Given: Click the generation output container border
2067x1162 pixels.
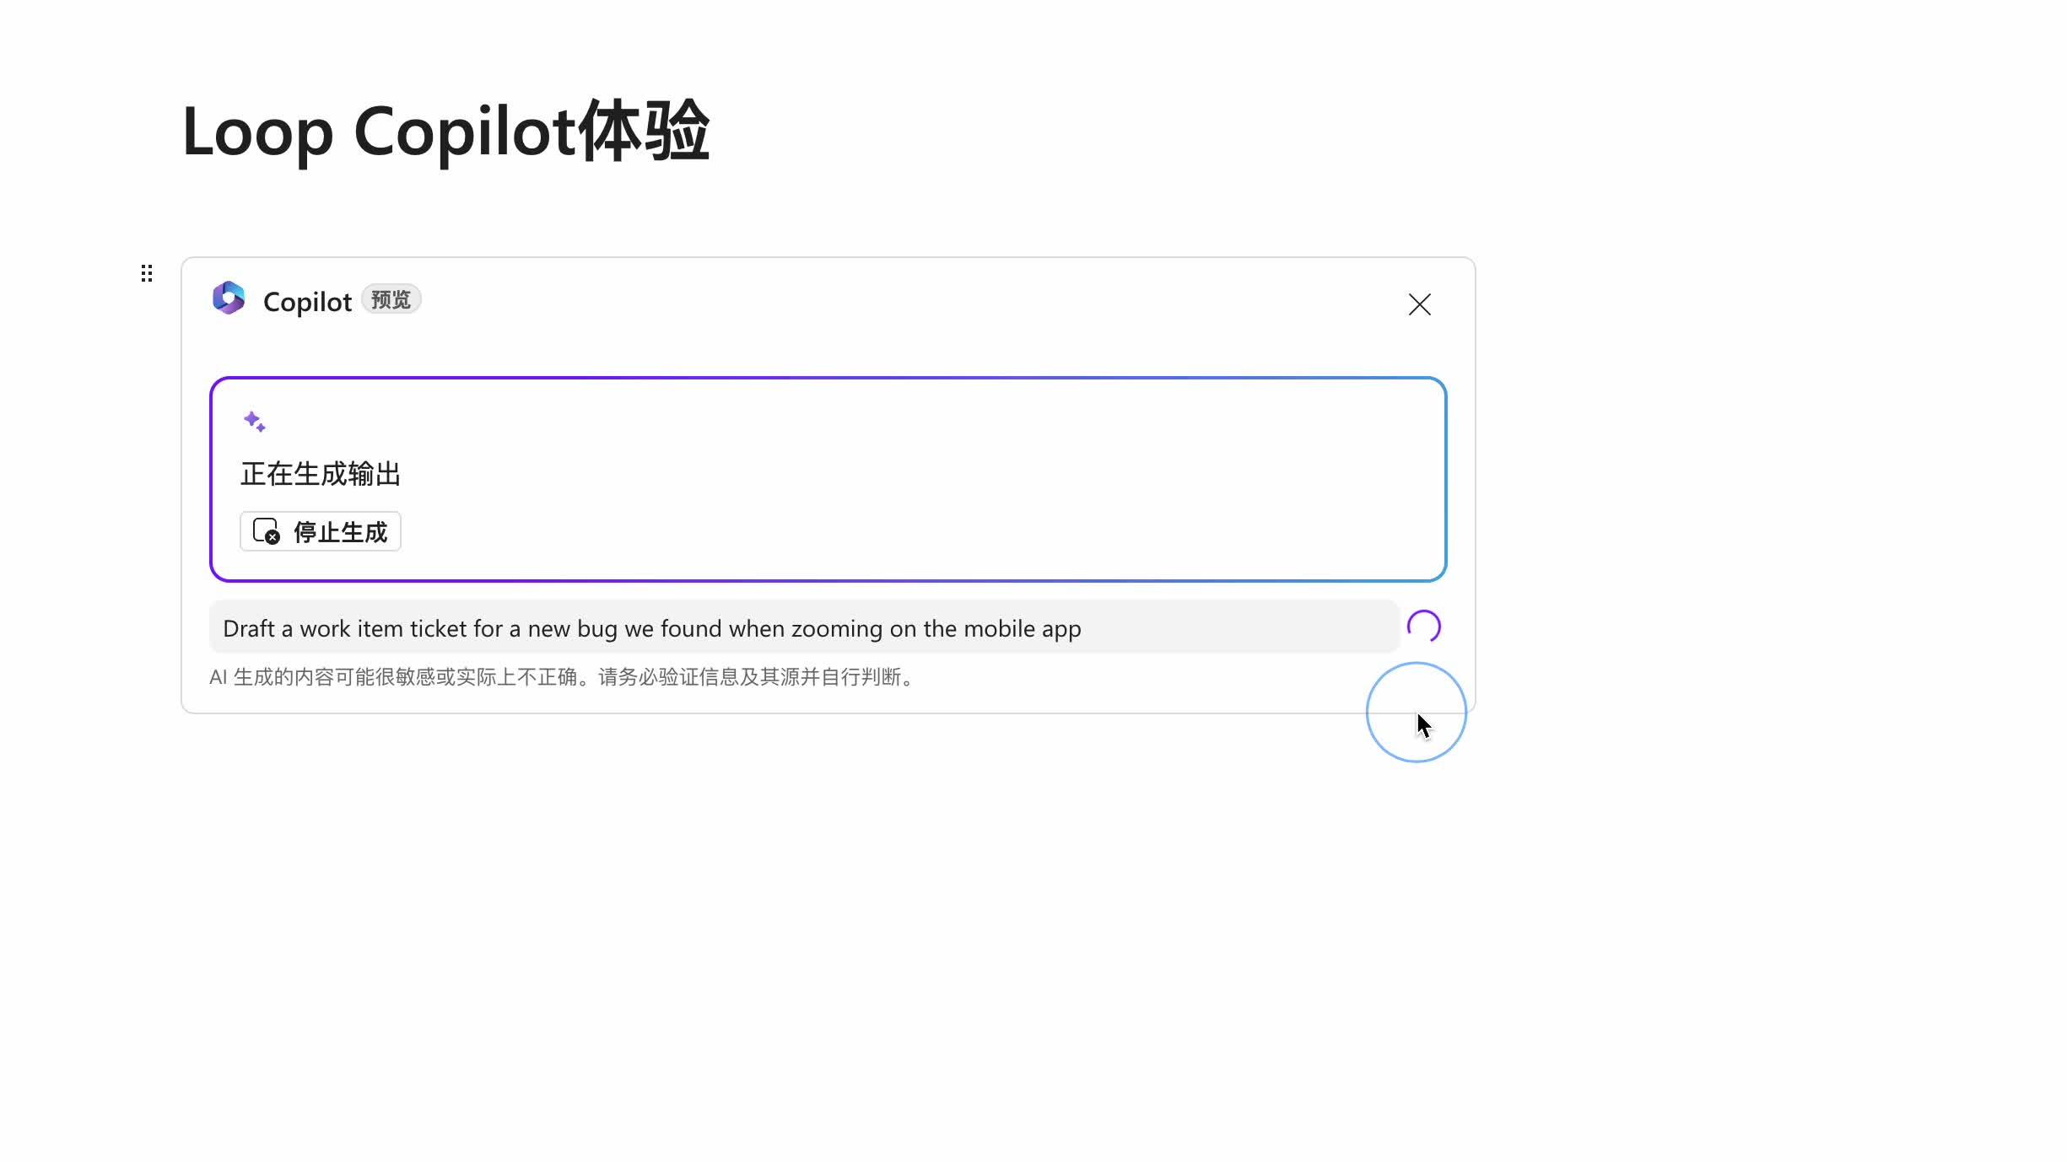Looking at the screenshot, I should pyautogui.click(x=827, y=380).
